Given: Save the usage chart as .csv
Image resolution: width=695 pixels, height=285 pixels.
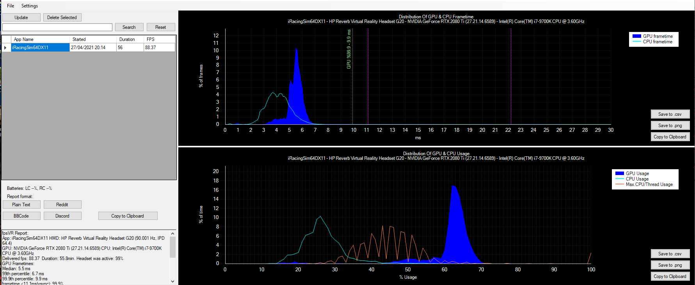Looking at the screenshot, I should point(670,254).
